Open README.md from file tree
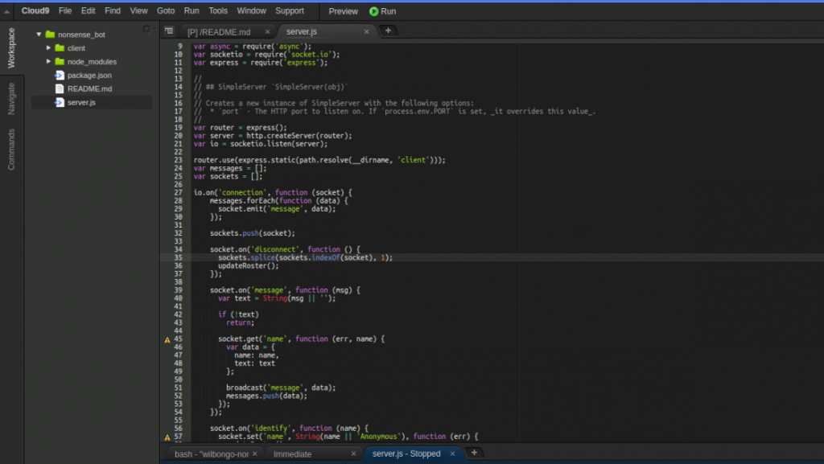The image size is (824, 464). coord(89,88)
